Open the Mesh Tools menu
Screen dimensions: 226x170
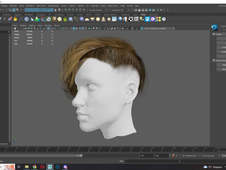pos(41,6)
